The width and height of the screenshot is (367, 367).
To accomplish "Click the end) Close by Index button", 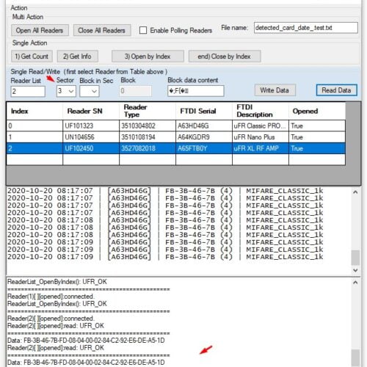I will (x=225, y=57).
